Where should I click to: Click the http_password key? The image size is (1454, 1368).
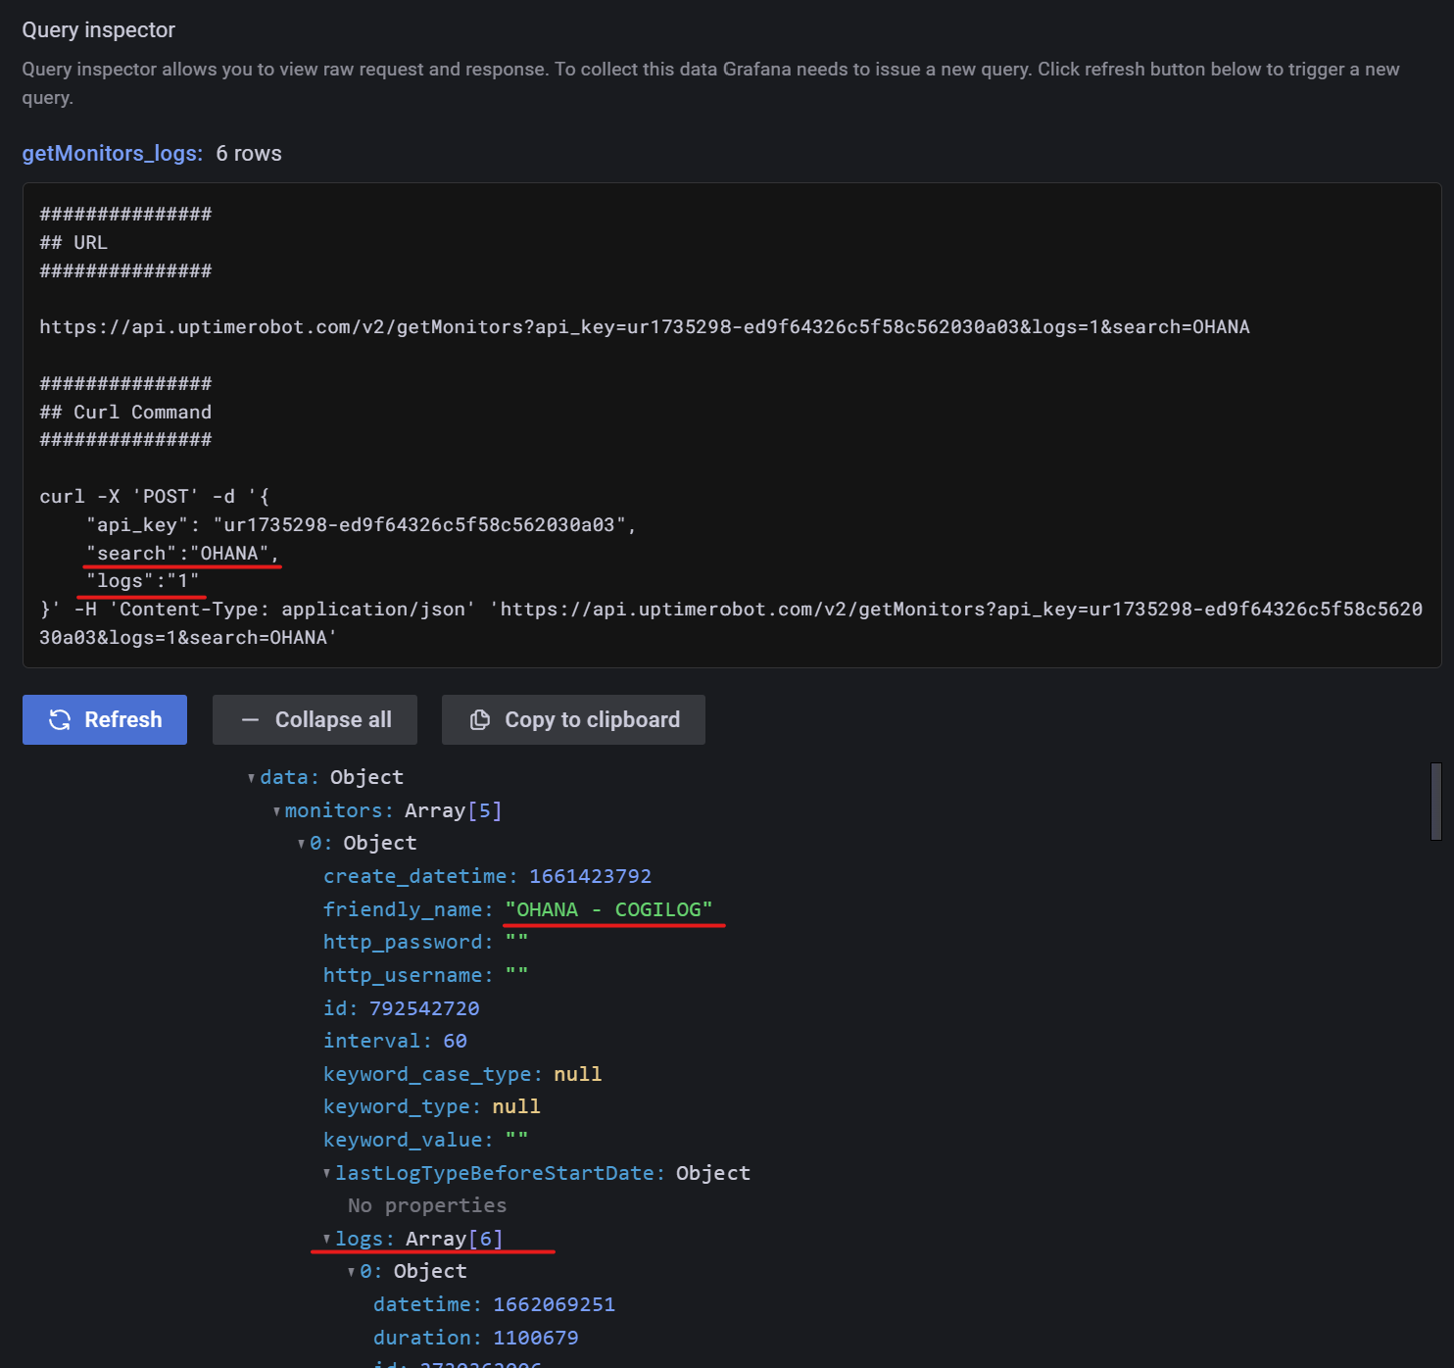[x=409, y=942]
